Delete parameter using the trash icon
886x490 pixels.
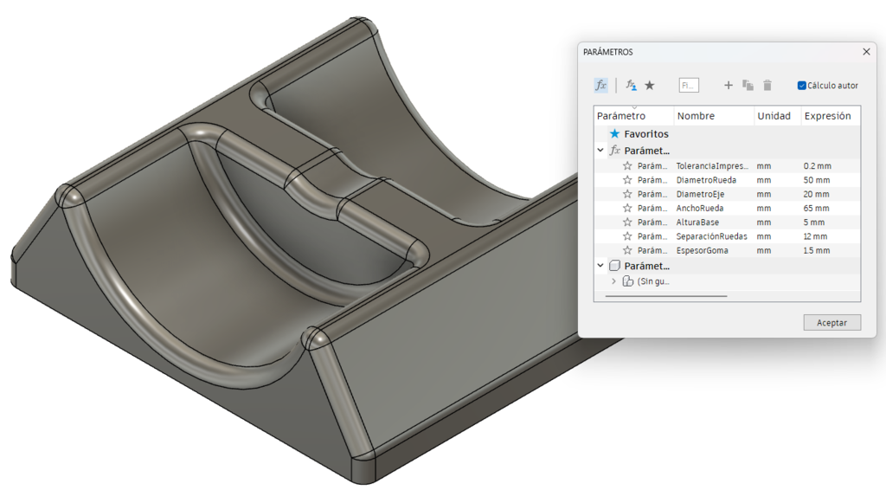tap(767, 86)
